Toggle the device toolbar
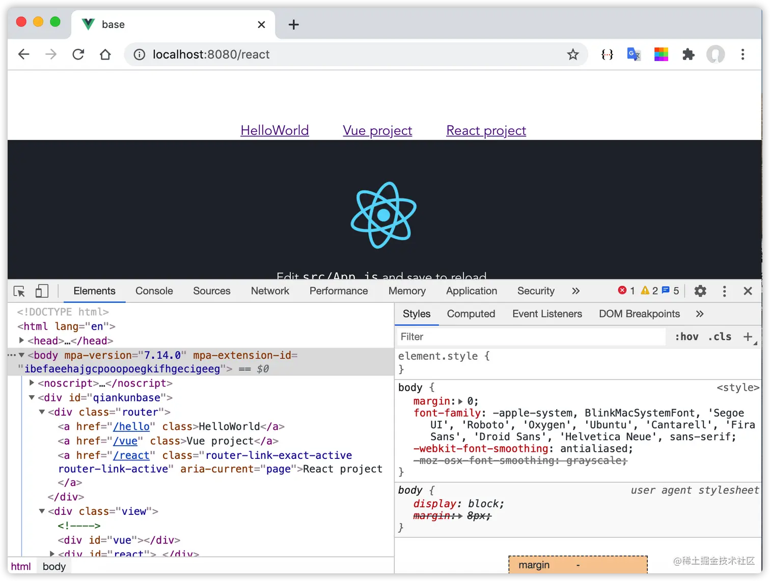Screen dimensions: 770x581 point(42,291)
